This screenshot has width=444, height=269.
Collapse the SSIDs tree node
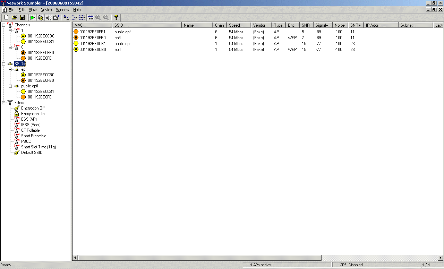[x=3, y=64]
